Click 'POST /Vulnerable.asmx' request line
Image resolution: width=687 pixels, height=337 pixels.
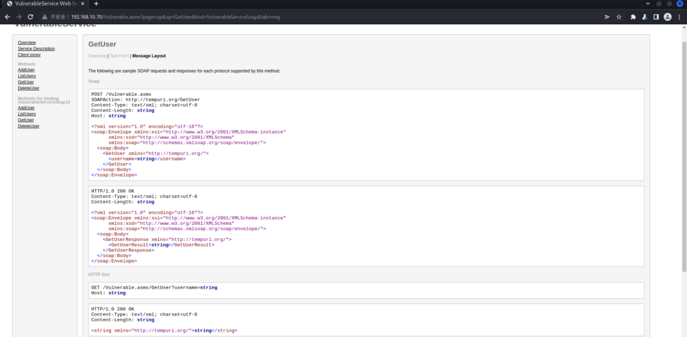coord(121,94)
